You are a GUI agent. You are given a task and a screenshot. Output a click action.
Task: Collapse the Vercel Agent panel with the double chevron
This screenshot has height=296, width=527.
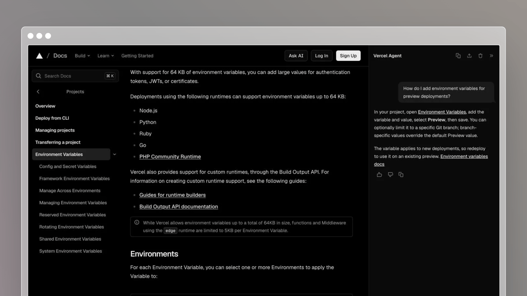491,56
